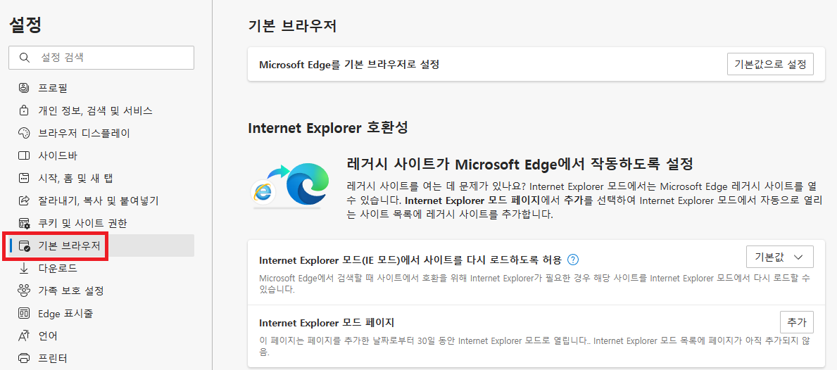Open 개인 정보, 검색 및 서비스 settings
This screenshot has width=837, height=370.
pyautogui.click(x=101, y=110)
